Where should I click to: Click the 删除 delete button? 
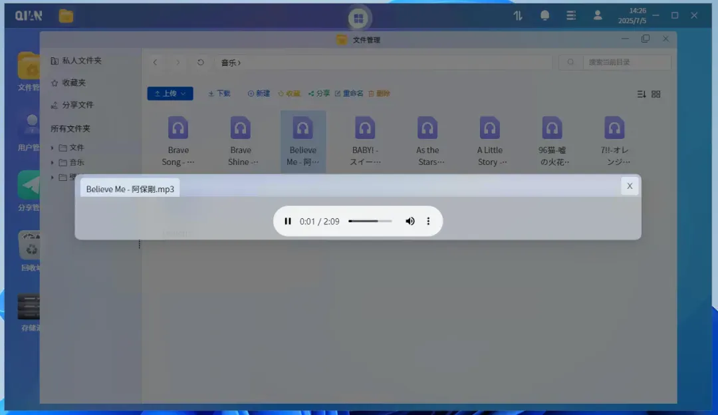[379, 94]
